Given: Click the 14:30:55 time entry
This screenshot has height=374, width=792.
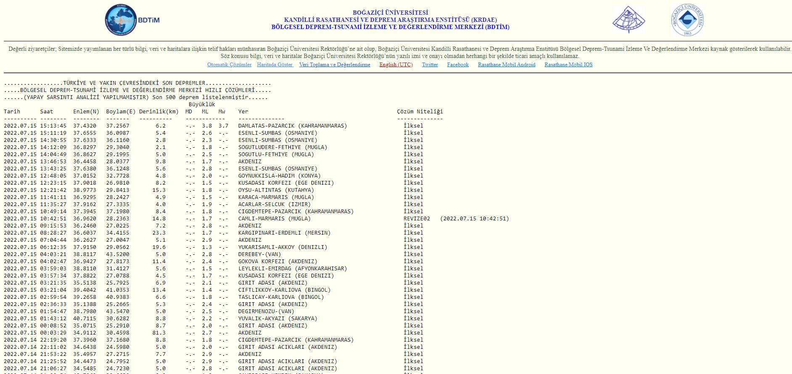Looking at the screenshot, I should 53,140.
